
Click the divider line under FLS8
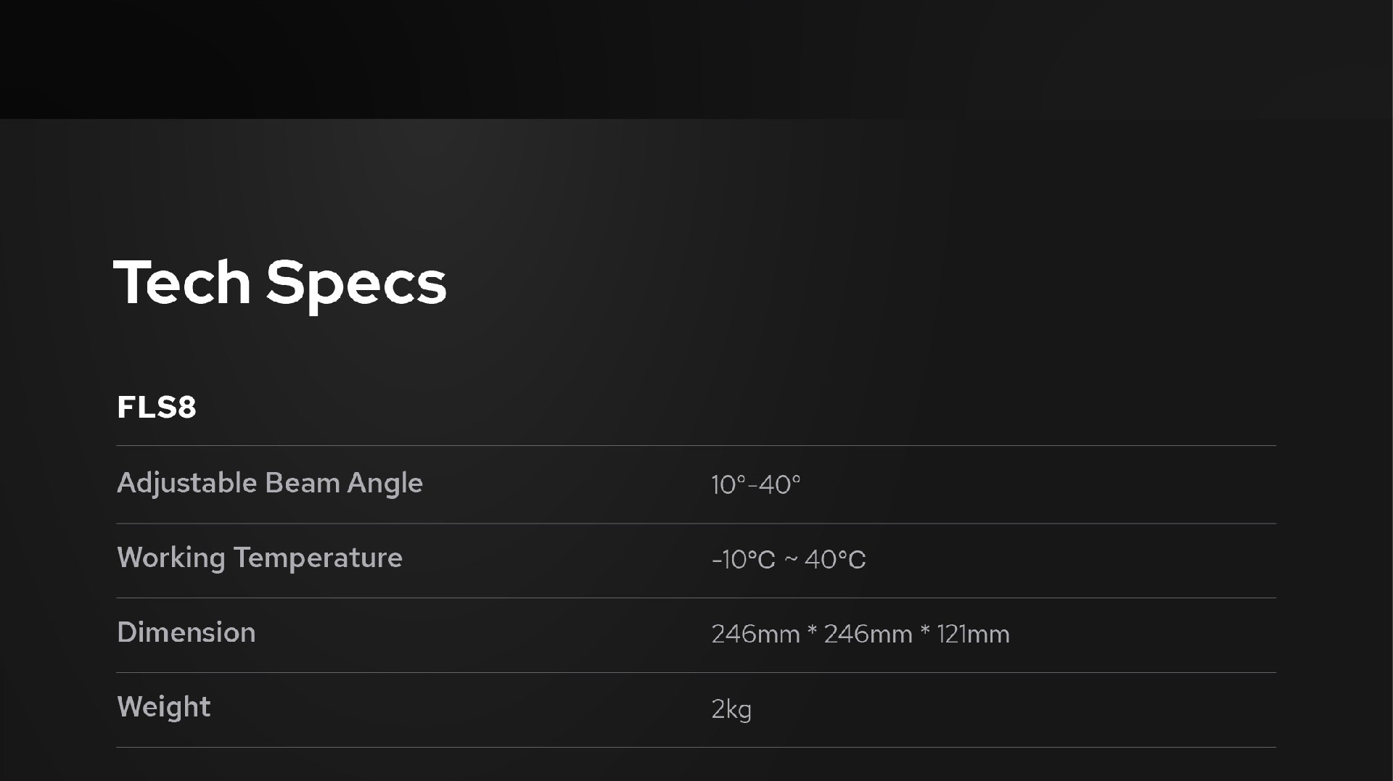point(696,445)
